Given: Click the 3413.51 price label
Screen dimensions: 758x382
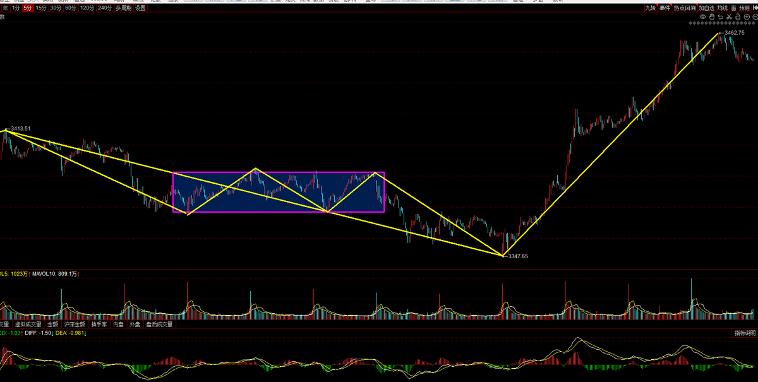Looking at the screenshot, I should (21, 129).
